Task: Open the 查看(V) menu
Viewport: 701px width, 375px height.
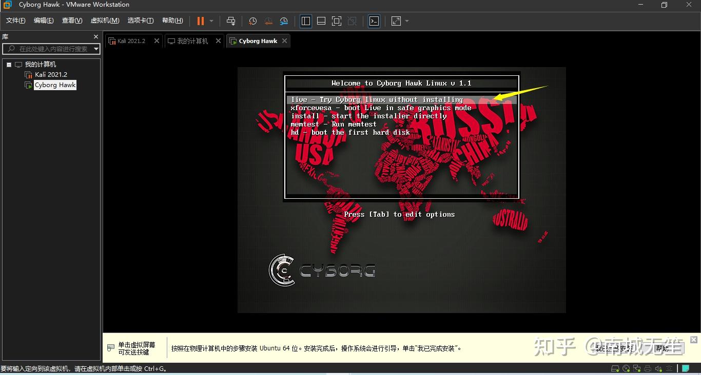Action: pyautogui.click(x=72, y=20)
